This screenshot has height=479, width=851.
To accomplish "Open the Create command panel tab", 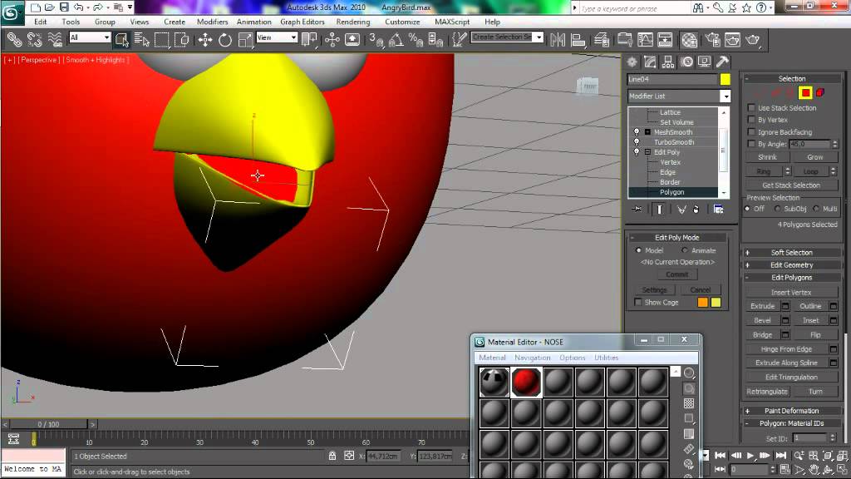I will (x=632, y=62).
